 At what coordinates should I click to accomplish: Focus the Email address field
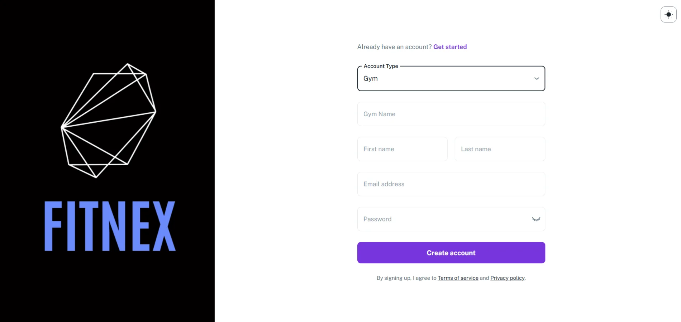[x=451, y=184]
